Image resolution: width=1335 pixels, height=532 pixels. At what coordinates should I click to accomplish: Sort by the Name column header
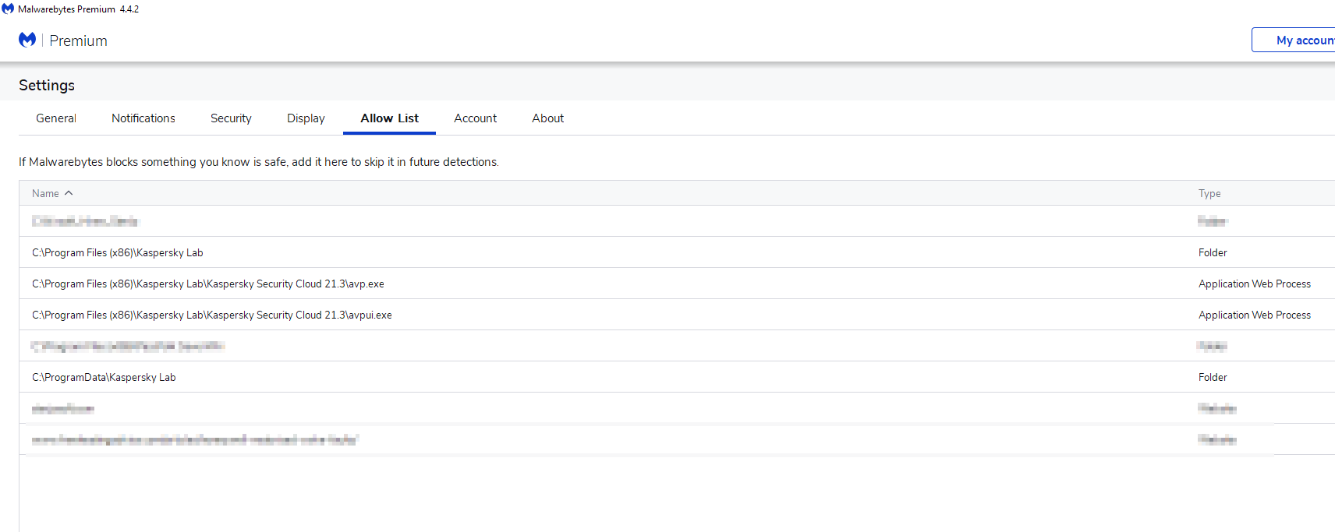pos(45,193)
